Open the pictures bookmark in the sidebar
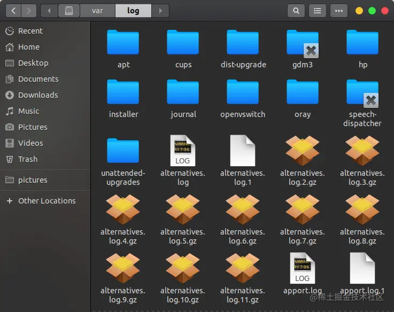 45,180
